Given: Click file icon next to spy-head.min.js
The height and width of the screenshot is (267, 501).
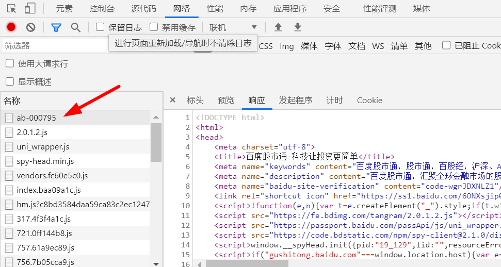Looking at the screenshot, I should point(9,161).
